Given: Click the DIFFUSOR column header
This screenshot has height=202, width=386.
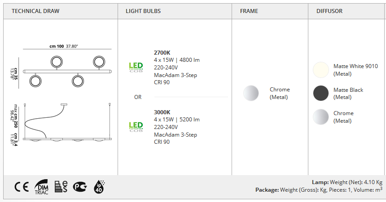Looking at the screenshot, I should pyautogui.click(x=329, y=11).
